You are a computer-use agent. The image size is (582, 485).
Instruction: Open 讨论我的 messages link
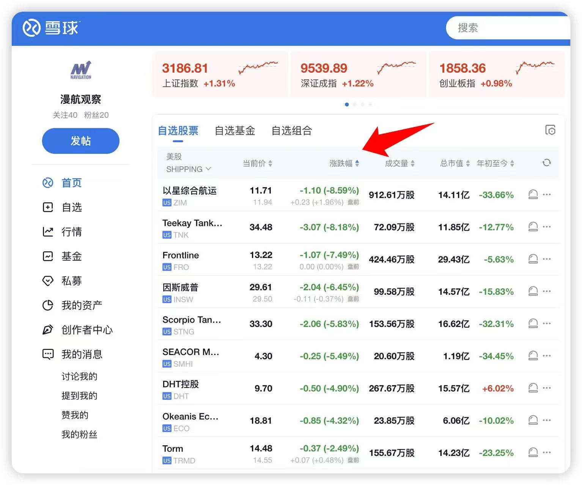[x=79, y=376]
